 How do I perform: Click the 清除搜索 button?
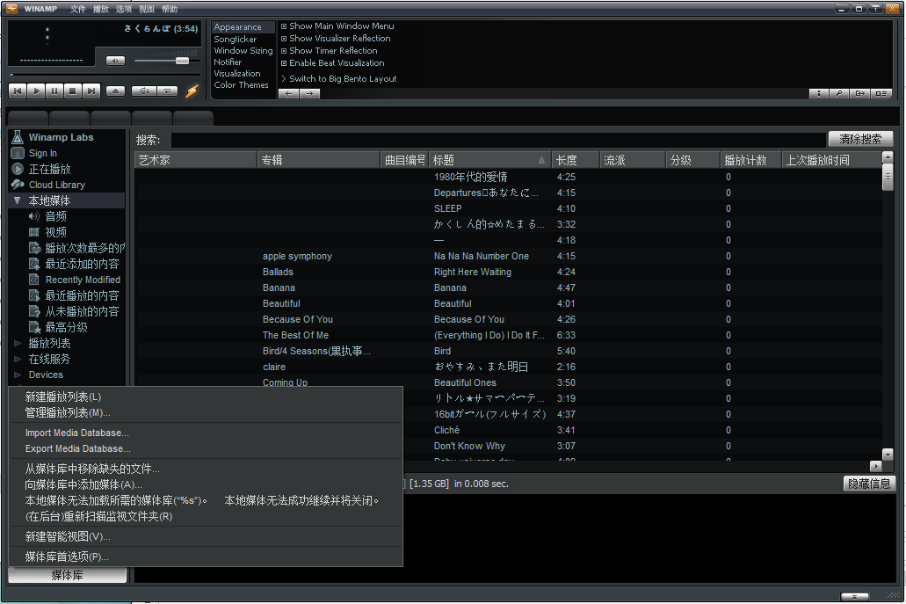pyautogui.click(x=860, y=139)
